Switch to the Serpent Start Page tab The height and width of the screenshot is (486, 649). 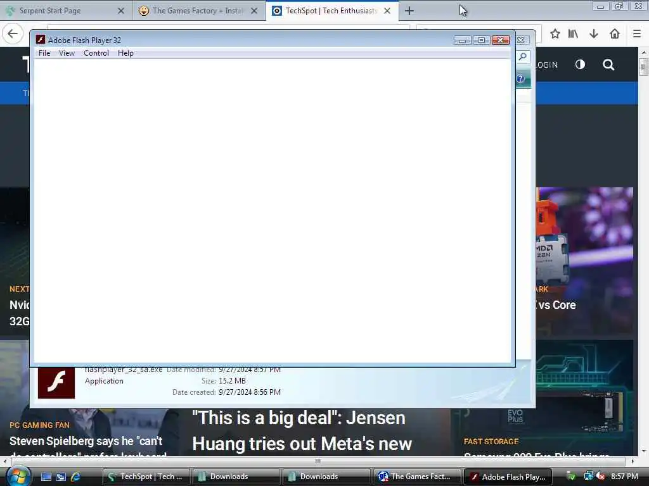(x=66, y=11)
